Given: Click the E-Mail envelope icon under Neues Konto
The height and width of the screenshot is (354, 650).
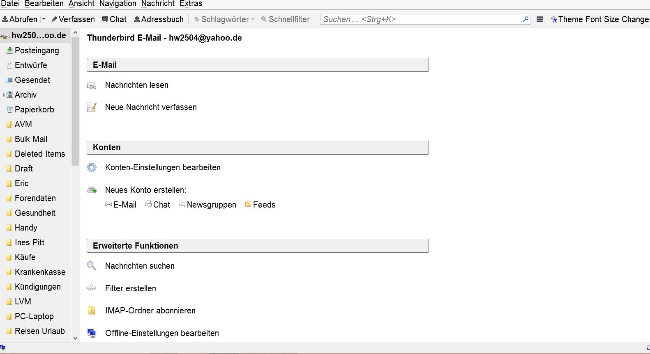Looking at the screenshot, I should [x=108, y=204].
